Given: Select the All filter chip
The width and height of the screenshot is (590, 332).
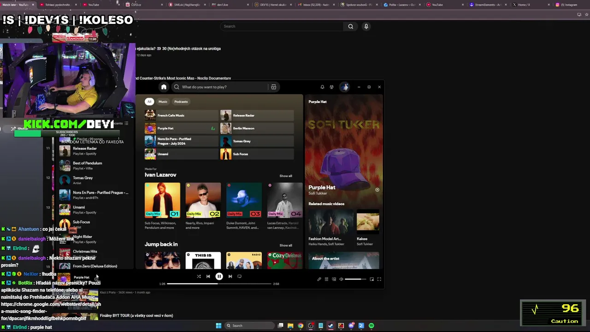Looking at the screenshot, I should pyautogui.click(x=149, y=101).
